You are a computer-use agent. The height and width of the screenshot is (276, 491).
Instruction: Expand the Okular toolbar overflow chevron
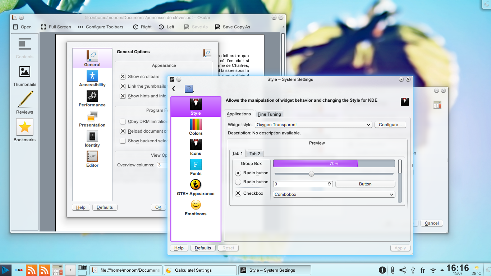(x=283, y=27)
